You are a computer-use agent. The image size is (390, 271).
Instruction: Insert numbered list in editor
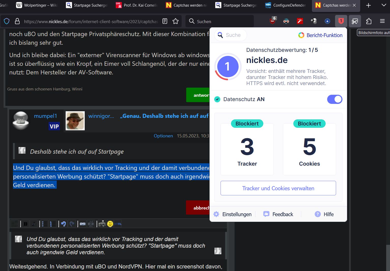pyautogui.click(x=53, y=224)
